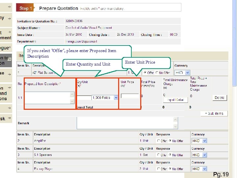Click the Unit Price input field
Image resolution: width=237 pixels, height=178 pixels.
tap(130, 96)
